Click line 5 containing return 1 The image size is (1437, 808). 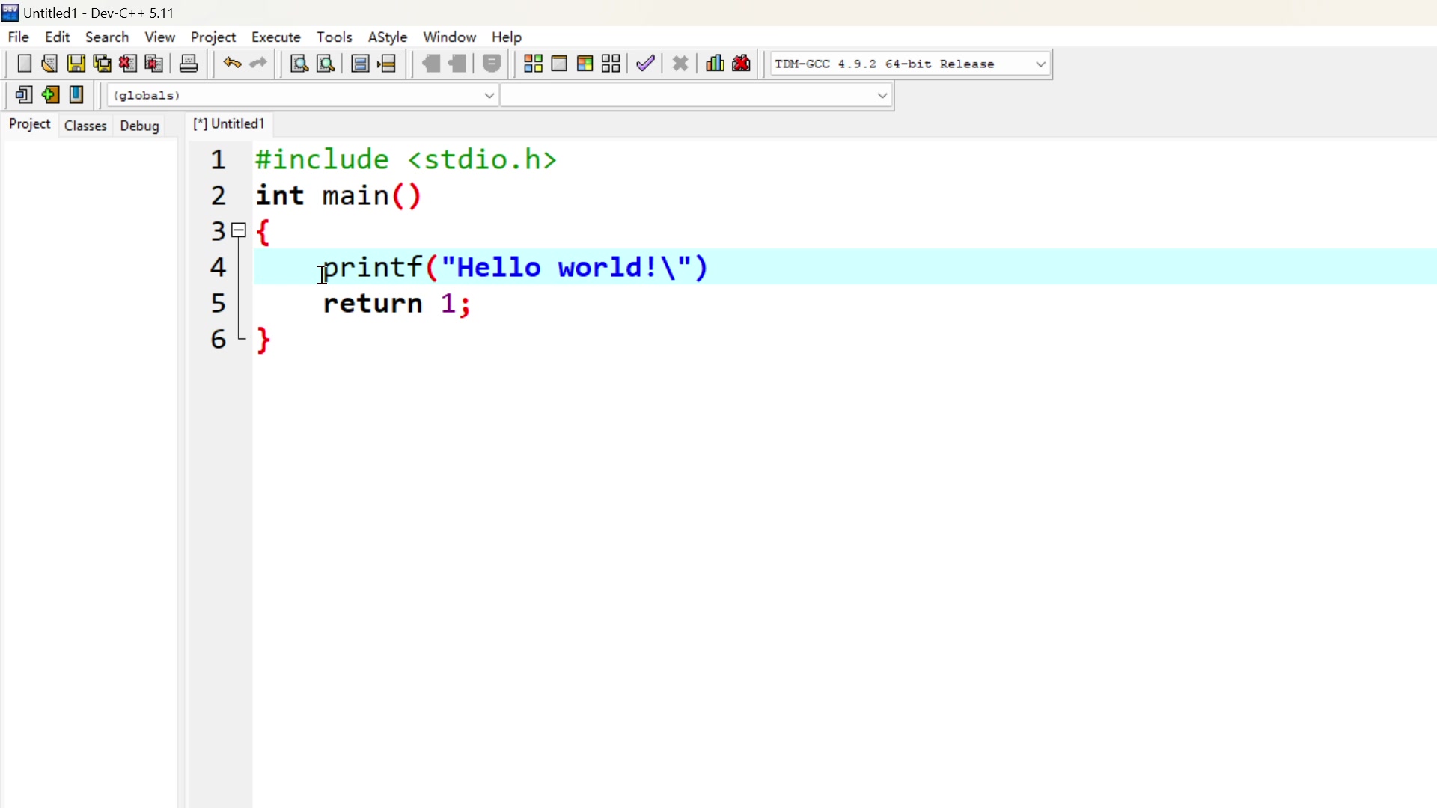[x=397, y=304]
